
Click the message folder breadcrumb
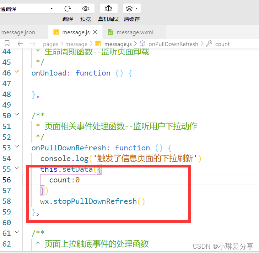76,44
